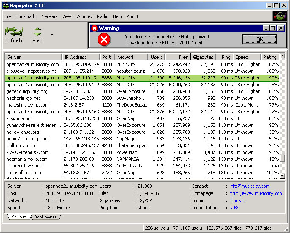
Task: Select server napmania.no-ip.com
Action: pyautogui.click(x=142, y=159)
